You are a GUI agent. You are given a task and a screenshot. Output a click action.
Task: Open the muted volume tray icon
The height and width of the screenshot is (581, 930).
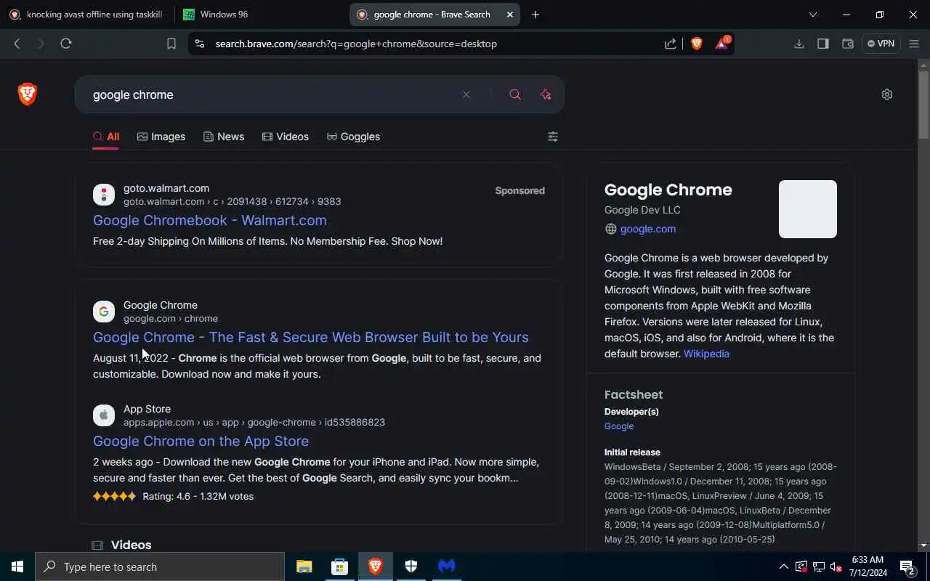(x=836, y=566)
